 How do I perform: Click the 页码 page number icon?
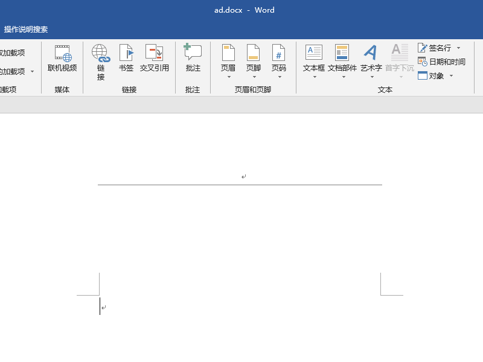[x=279, y=53]
